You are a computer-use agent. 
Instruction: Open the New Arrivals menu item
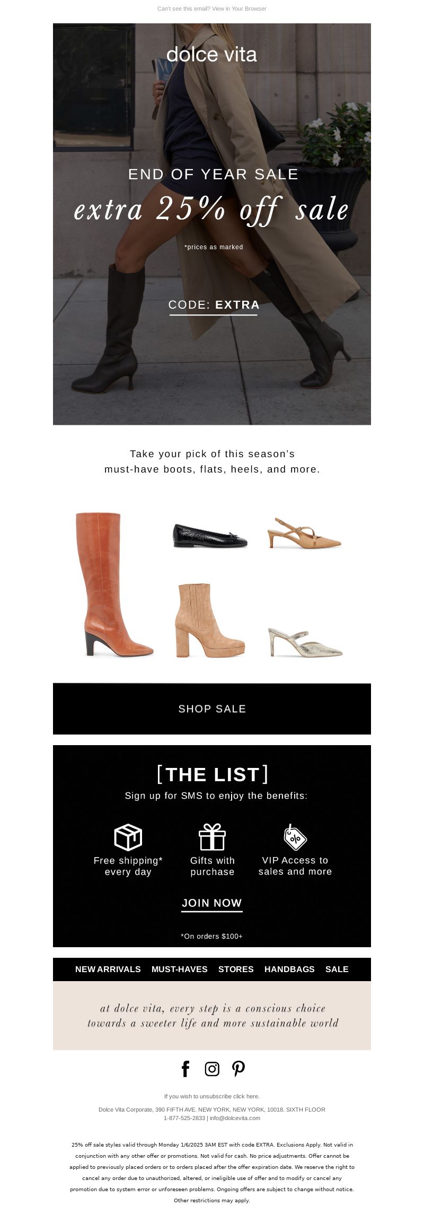coord(108,969)
